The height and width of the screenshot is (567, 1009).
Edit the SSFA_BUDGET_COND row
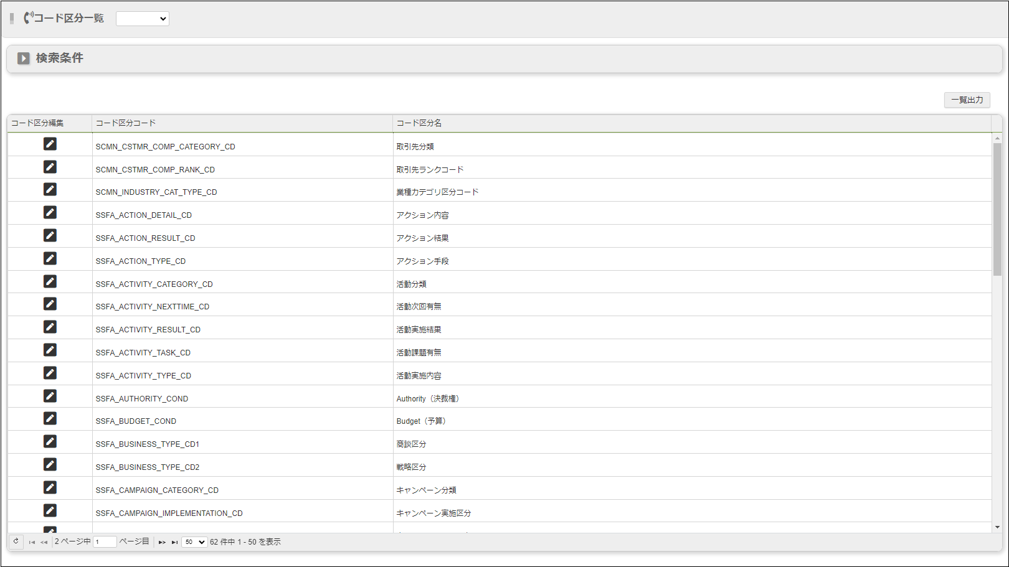(50, 418)
